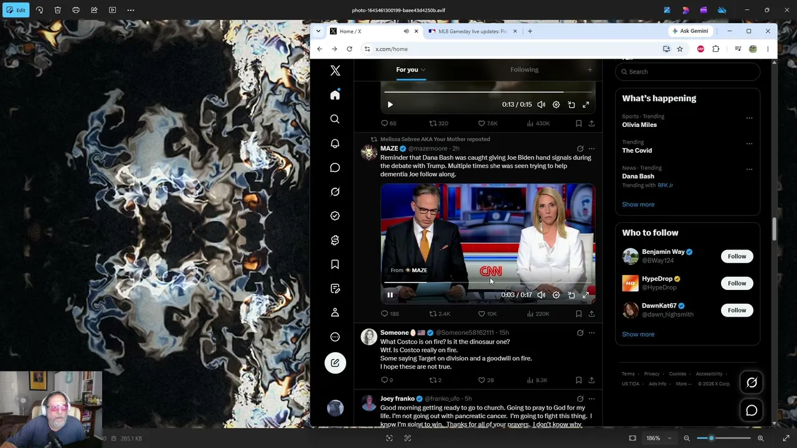The height and width of the screenshot is (448, 797).
Task: Open the X logo in the sidebar
Action: tap(335, 70)
